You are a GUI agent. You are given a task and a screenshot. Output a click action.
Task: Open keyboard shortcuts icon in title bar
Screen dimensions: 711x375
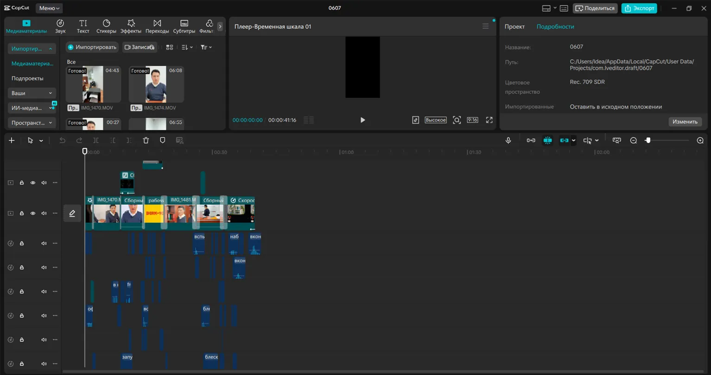pyautogui.click(x=564, y=8)
